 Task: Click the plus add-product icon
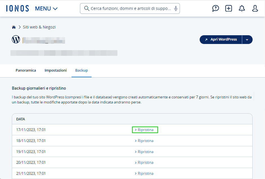click(x=228, y=8)
